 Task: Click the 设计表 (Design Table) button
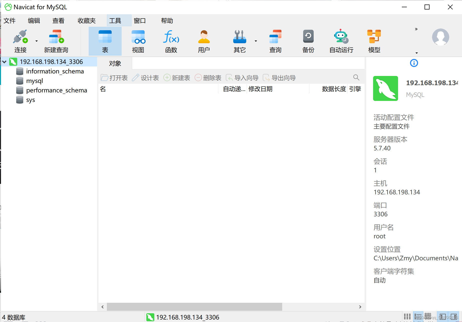point(145,78)
